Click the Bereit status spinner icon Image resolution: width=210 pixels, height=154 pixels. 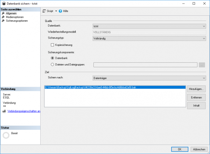pos(6,135)
